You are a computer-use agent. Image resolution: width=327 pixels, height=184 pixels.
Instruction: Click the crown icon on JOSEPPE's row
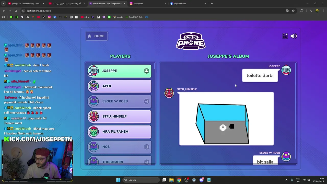pos(146,71)
